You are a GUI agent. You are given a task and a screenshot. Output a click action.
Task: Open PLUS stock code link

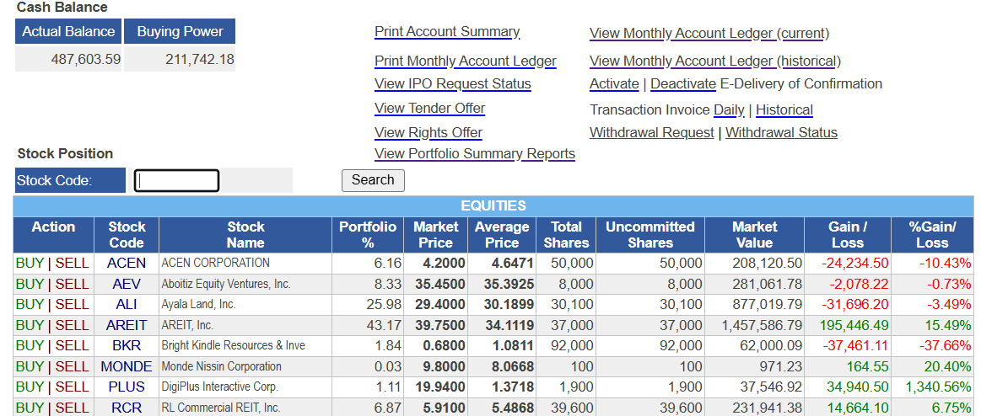(127, 387)
